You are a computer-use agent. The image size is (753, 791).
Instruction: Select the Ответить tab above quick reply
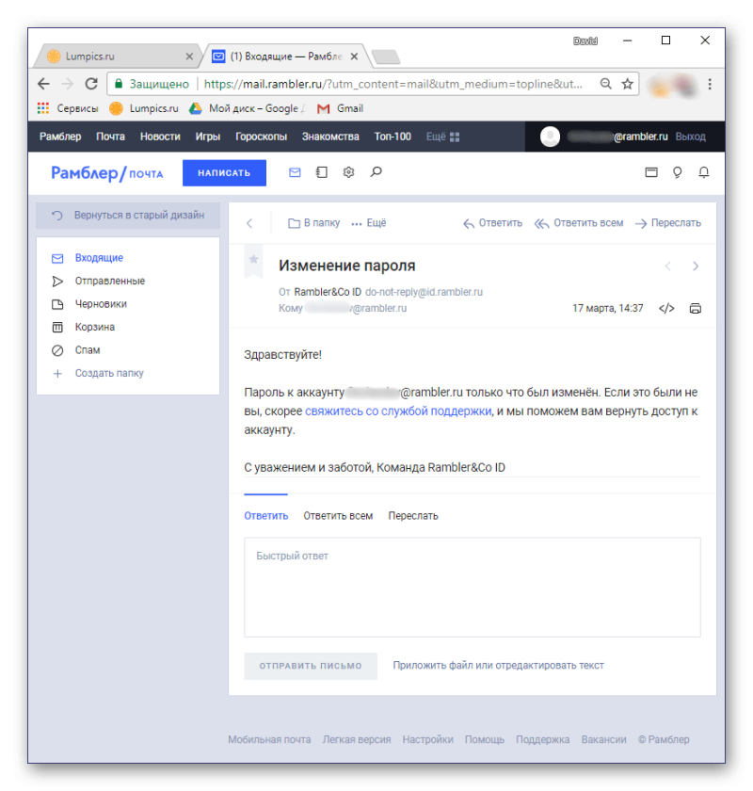click(265, 516)
